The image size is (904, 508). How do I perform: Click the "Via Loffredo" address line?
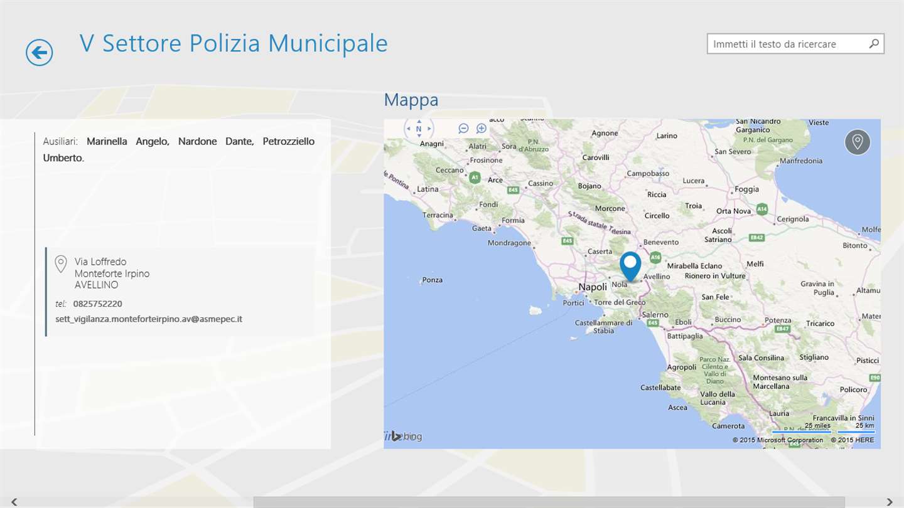point(100,262)
